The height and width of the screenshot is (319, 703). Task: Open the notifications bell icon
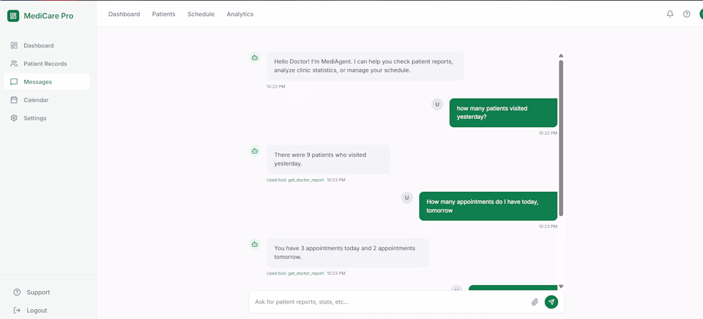pos(670,14)
